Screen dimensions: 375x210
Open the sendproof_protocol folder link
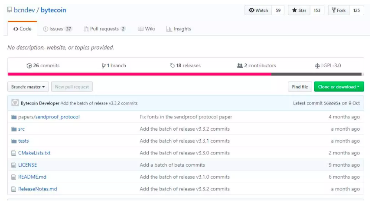point(57,117)
